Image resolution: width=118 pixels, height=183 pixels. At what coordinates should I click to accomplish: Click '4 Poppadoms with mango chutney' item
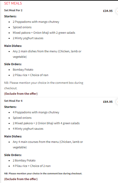point(36,112)
